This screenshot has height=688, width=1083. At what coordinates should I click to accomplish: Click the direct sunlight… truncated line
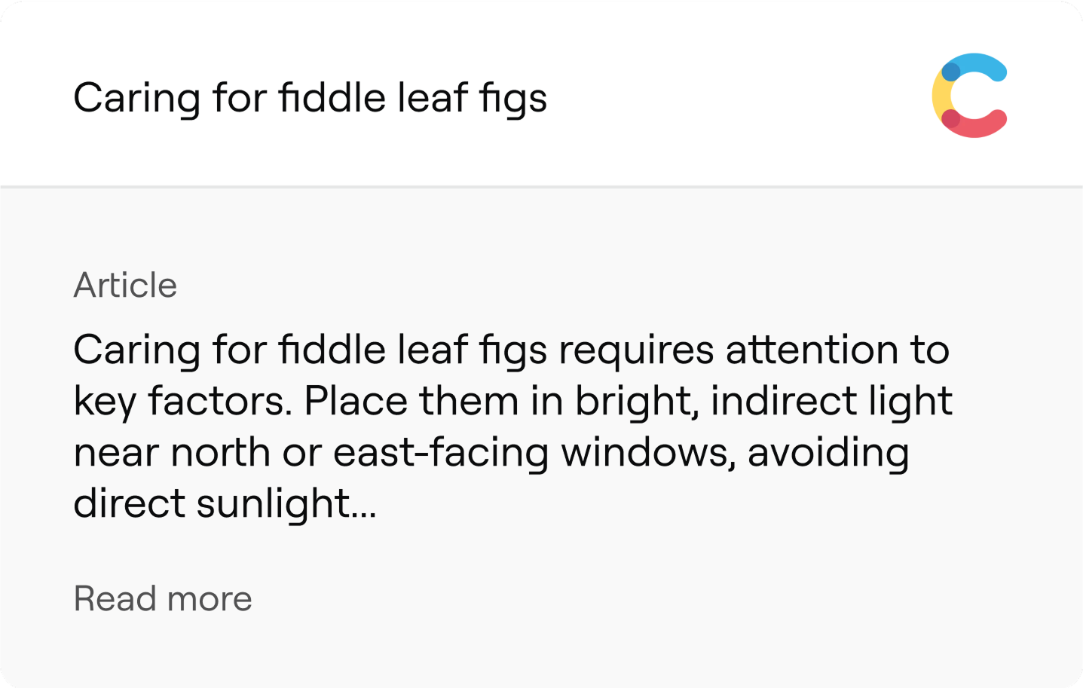(225, 503)
